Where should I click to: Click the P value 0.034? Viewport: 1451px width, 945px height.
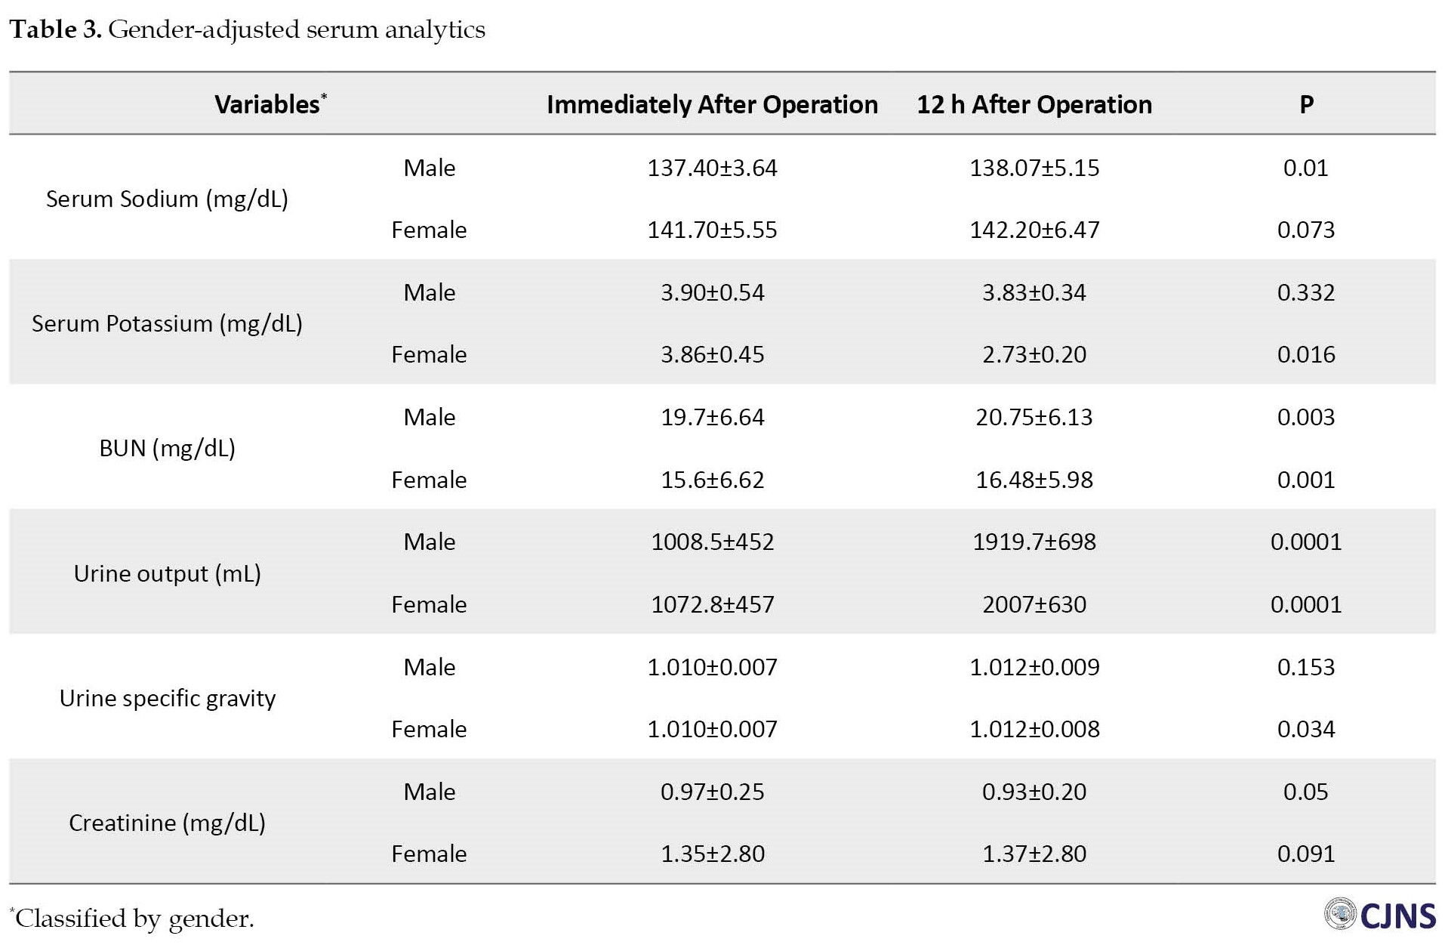tap(1306, 729)
